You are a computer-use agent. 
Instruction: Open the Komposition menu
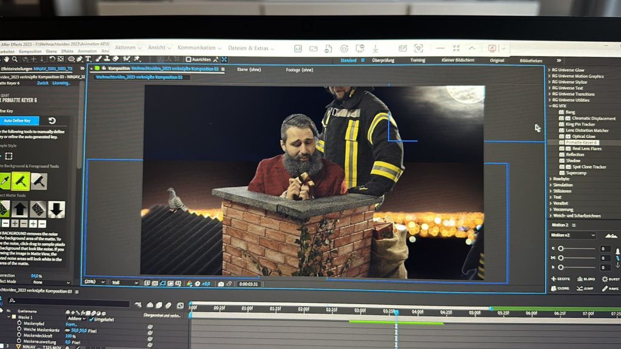[30, 52]
